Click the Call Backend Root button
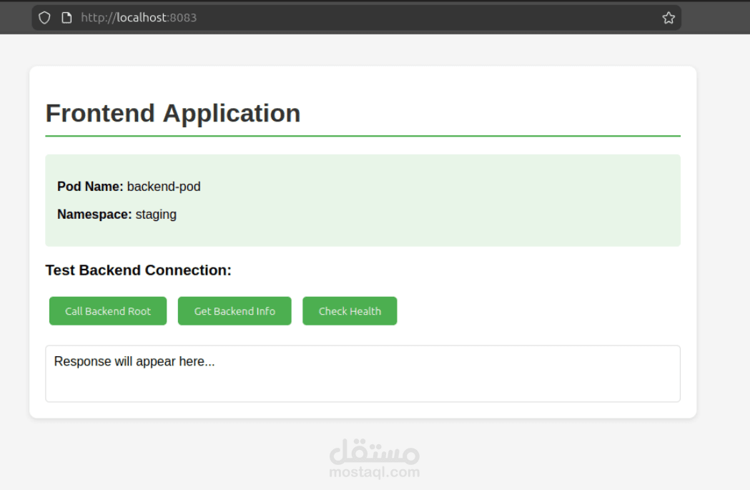Image resolution: width=750 pixels, height=490 pixels. pyautogui.click(x=108, y=311)
